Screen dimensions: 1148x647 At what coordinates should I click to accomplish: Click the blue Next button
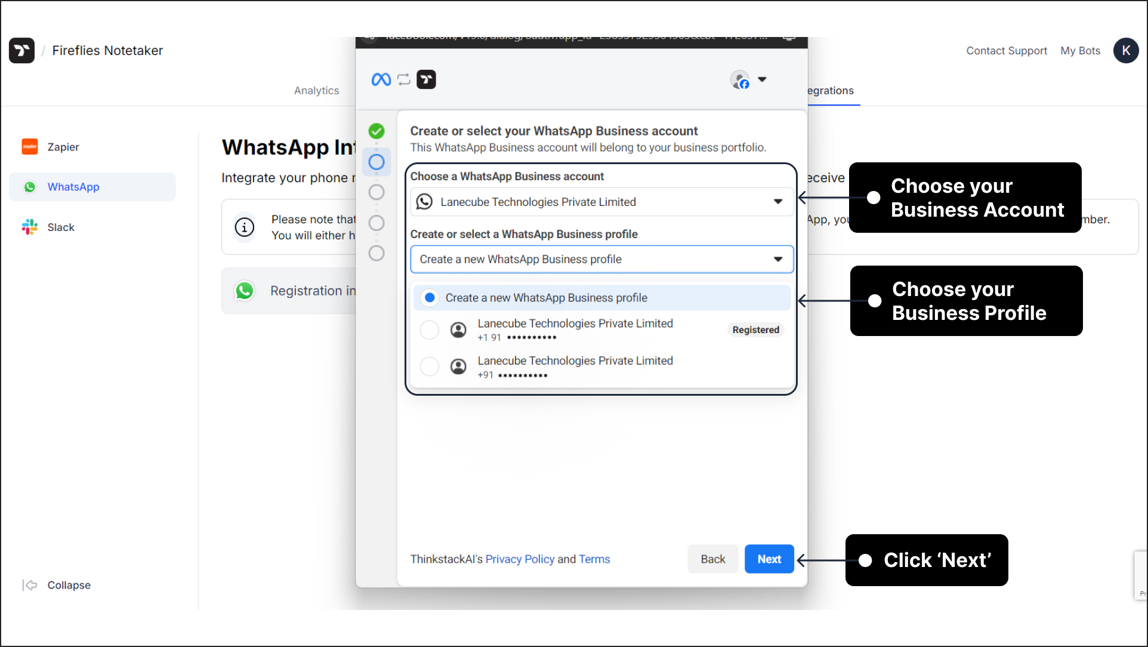point(769,559)
